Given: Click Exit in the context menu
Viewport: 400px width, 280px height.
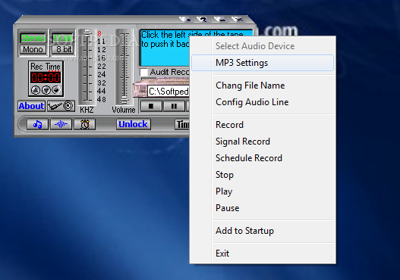Looking at the screenshot, I should [x=263, y=254].
